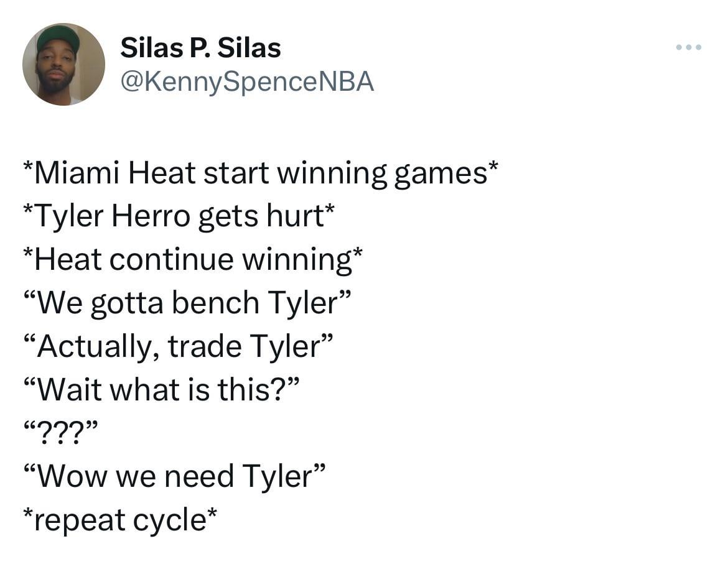Viewport: 728px width, 577px height.
Task: Open the three-dot more options menu
Action: pyautogui.click(x=689, y=47)
